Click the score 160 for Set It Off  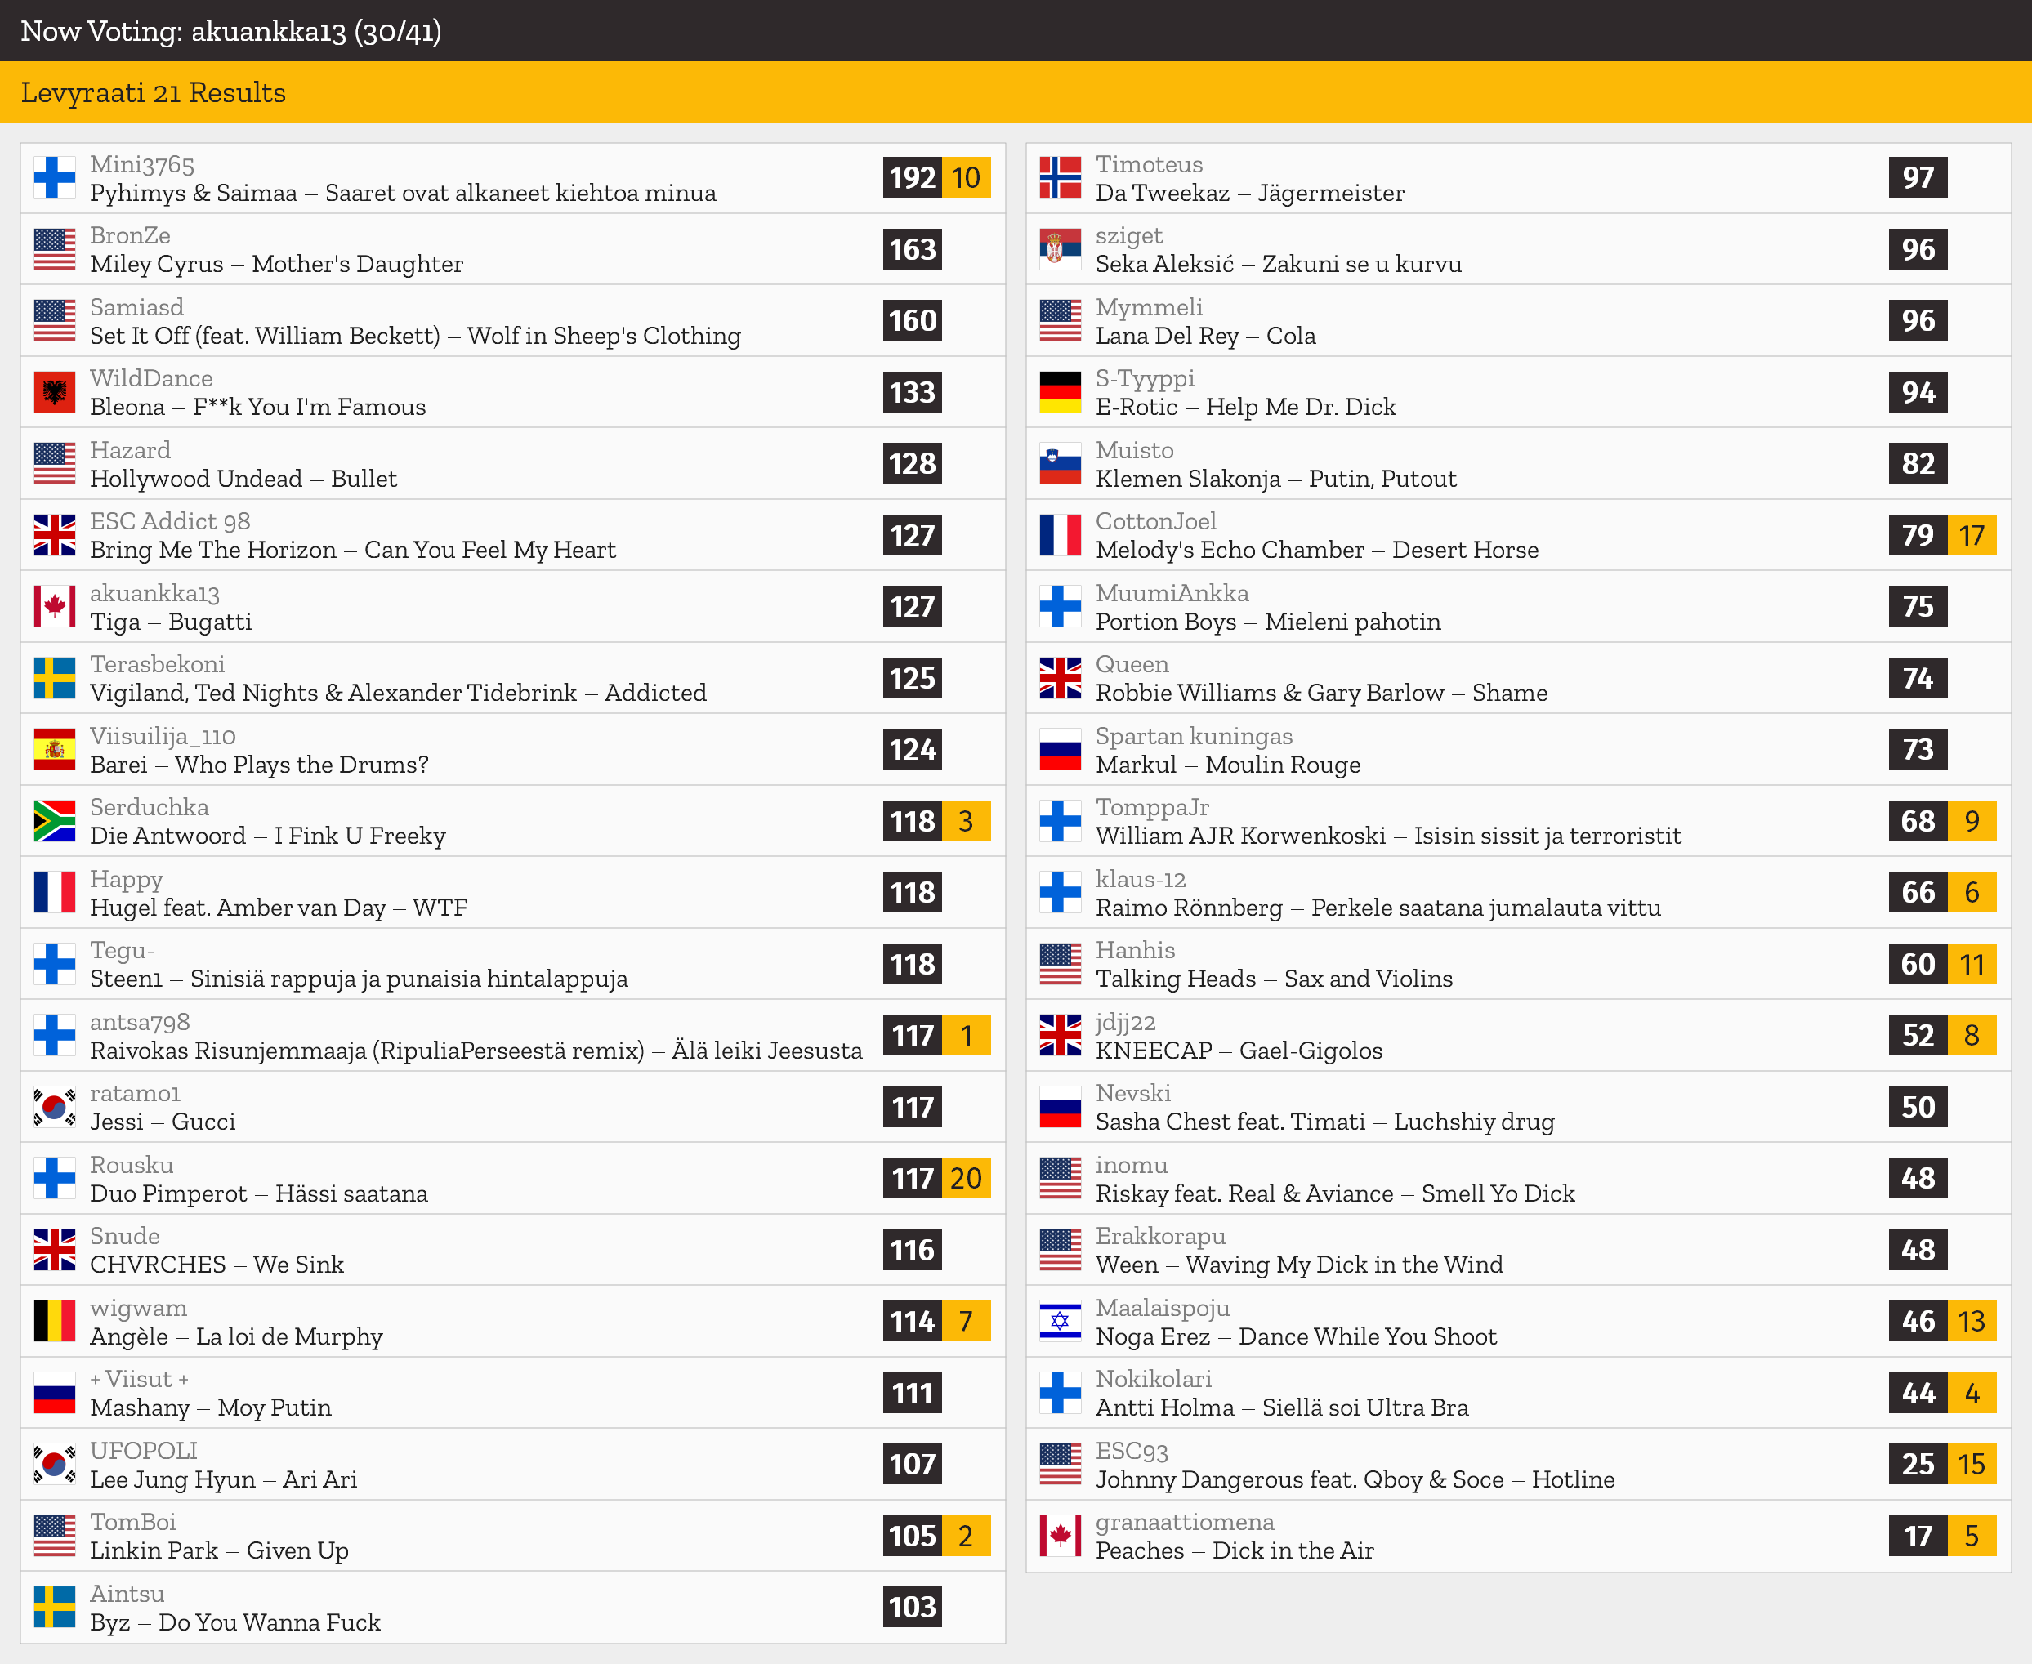913,320
